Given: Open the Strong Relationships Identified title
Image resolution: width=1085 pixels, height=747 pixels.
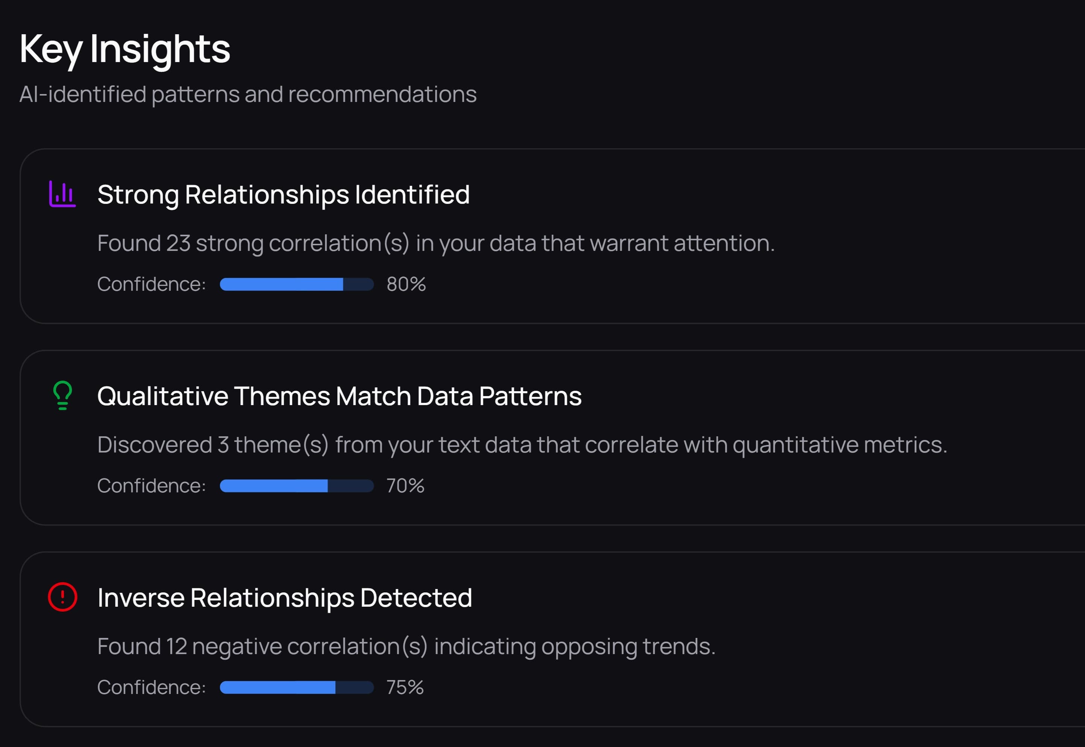Looking at the screenshot, I should point(283,195).
